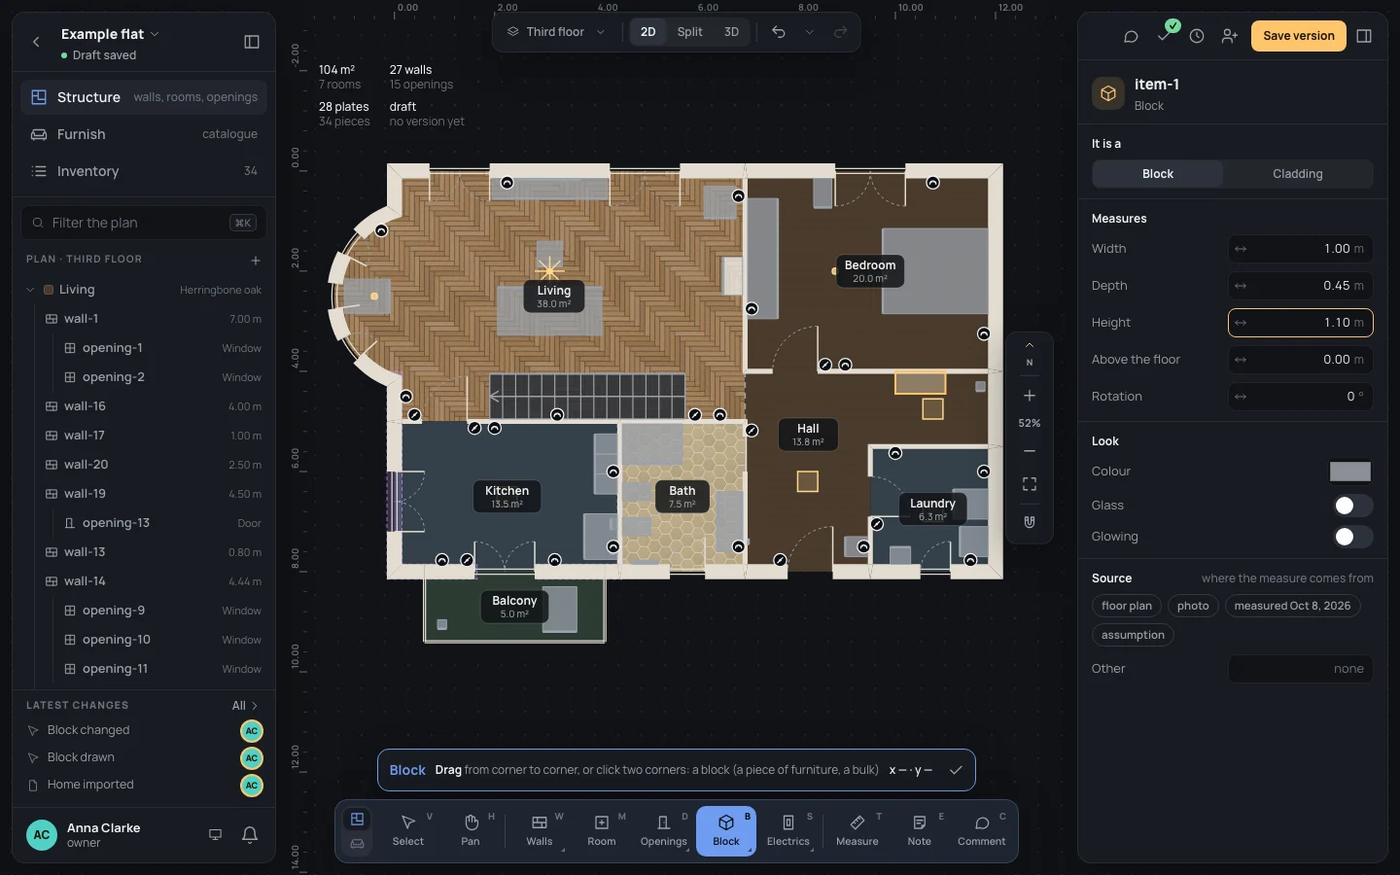Switch item type to Cladding
Viewport: 1400px width, 875px height.
(x=1298, y=174)
